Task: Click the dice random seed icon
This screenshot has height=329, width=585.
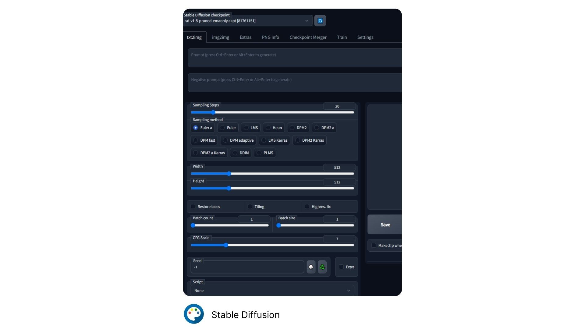Action: (311, 267)
